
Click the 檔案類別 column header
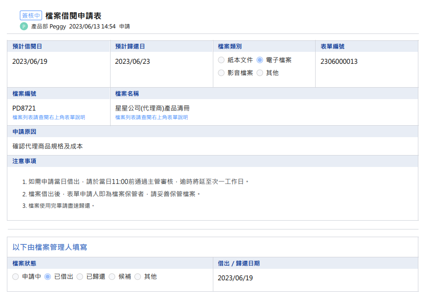pos(230,46)
